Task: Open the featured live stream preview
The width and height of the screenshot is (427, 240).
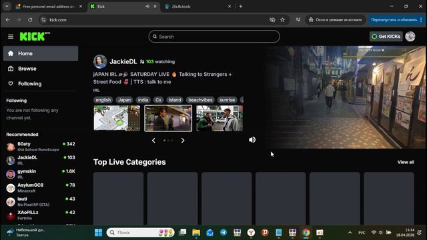Action: pyautogui.click(x=344, y=97)
